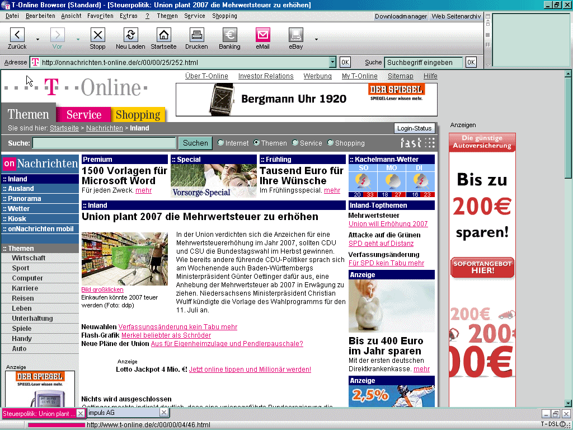Select the Service search radio button
The height and width of the screenshot is (430, 573).
(x=295, y=143)
